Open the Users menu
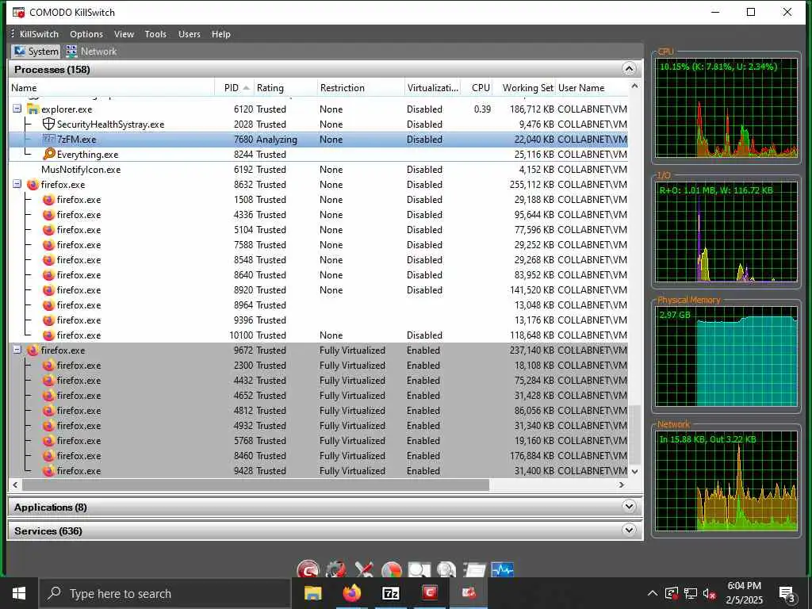The image size is (812, 609). pyautogui.click(x=189, y=34)
